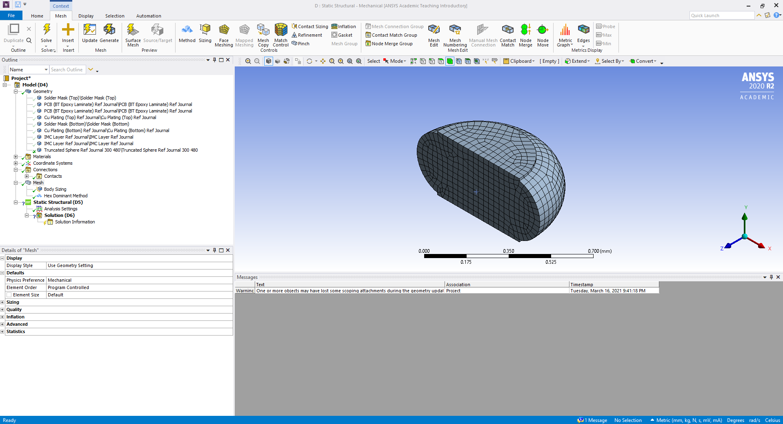Select the Node Merge tool

coord(525,35)
